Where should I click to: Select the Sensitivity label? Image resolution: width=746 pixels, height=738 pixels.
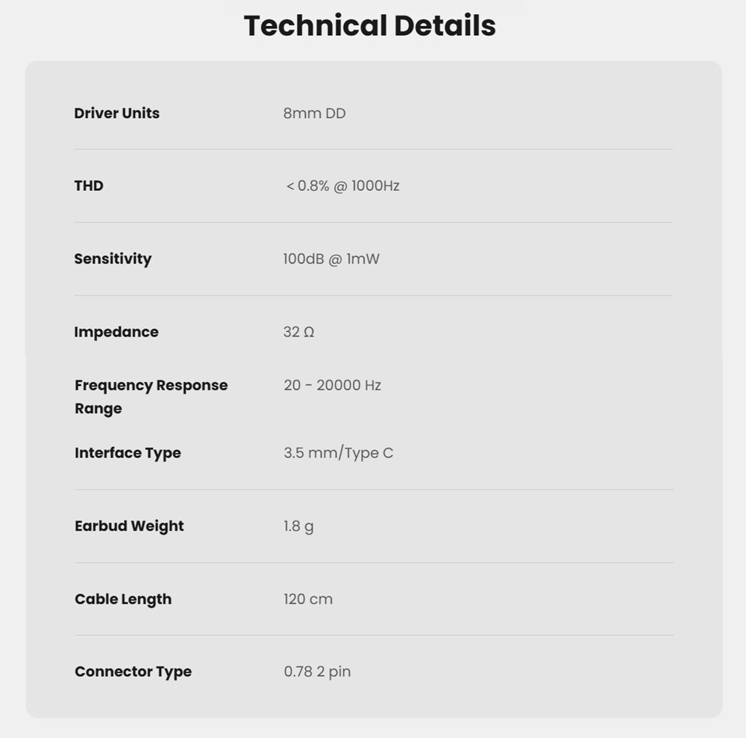(113, 259)
